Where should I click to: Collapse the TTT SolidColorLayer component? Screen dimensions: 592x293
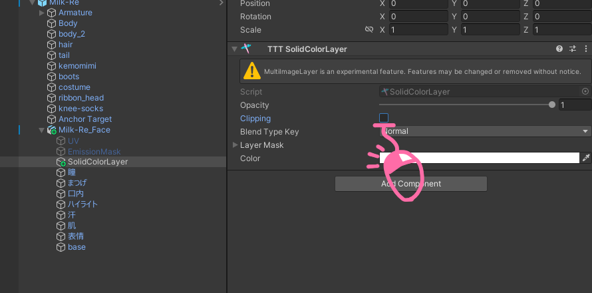[234, 49]
